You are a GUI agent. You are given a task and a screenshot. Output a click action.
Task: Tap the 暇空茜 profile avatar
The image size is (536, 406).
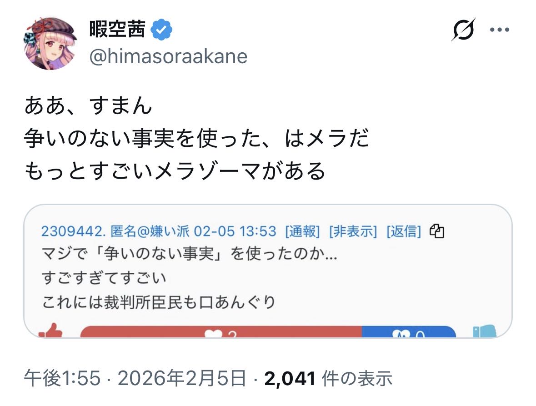coord(50,43)
